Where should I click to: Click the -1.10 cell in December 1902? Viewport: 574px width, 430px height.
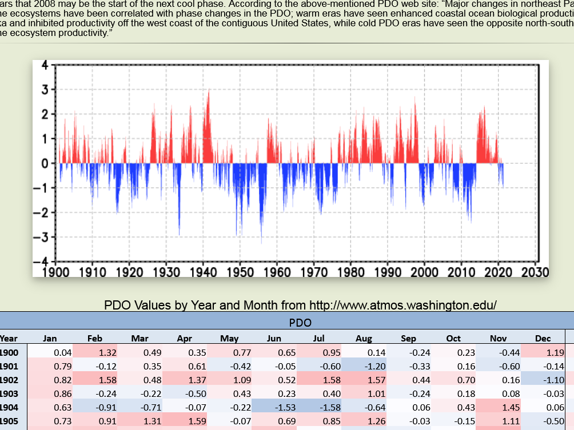[x=543, y=380]
